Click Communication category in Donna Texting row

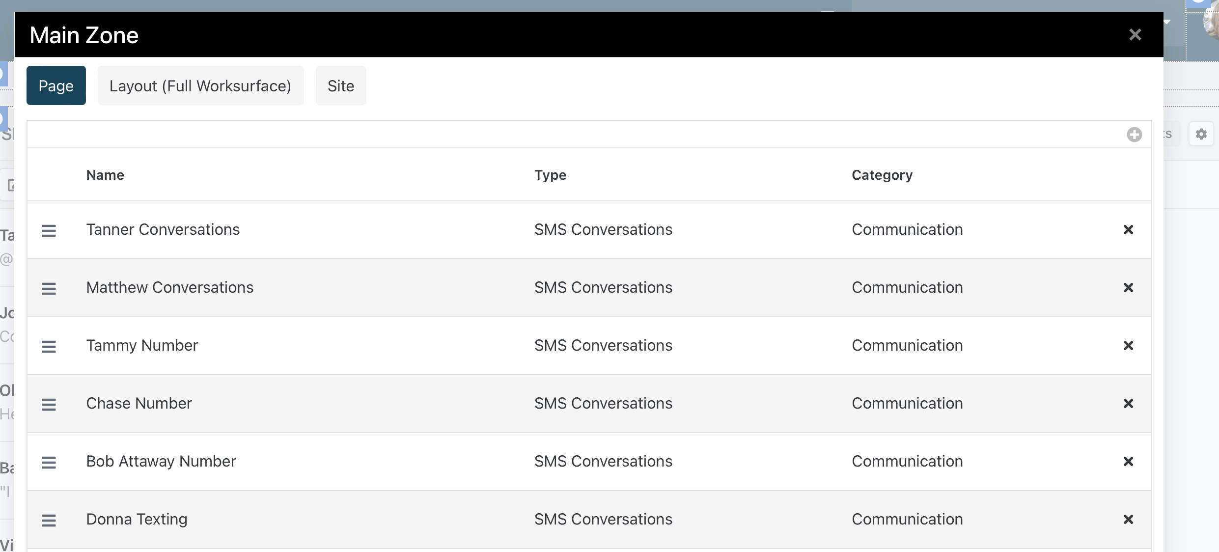[907, 519]
